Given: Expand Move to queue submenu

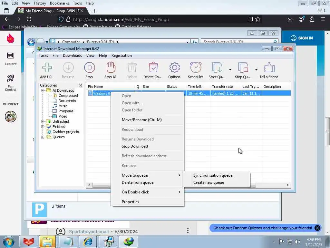Looking at the screenshot, I should coord(147,175).
